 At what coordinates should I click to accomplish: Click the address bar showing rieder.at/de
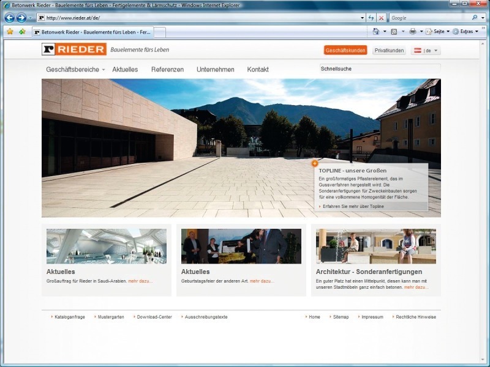pos(200,18)
